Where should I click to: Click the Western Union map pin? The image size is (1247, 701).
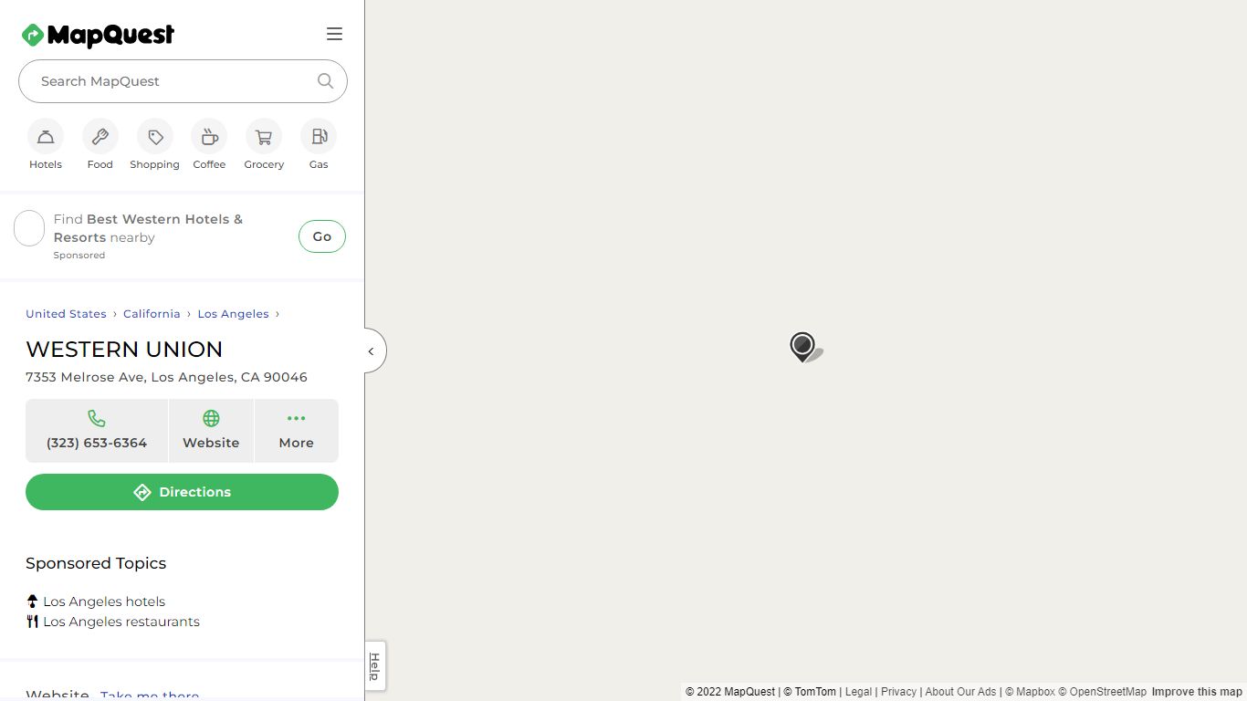click(802, 346)
